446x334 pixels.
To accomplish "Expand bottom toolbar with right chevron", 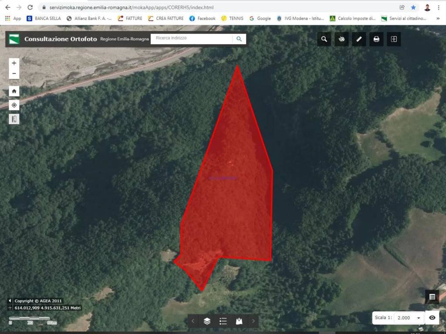I will point(253,321).
